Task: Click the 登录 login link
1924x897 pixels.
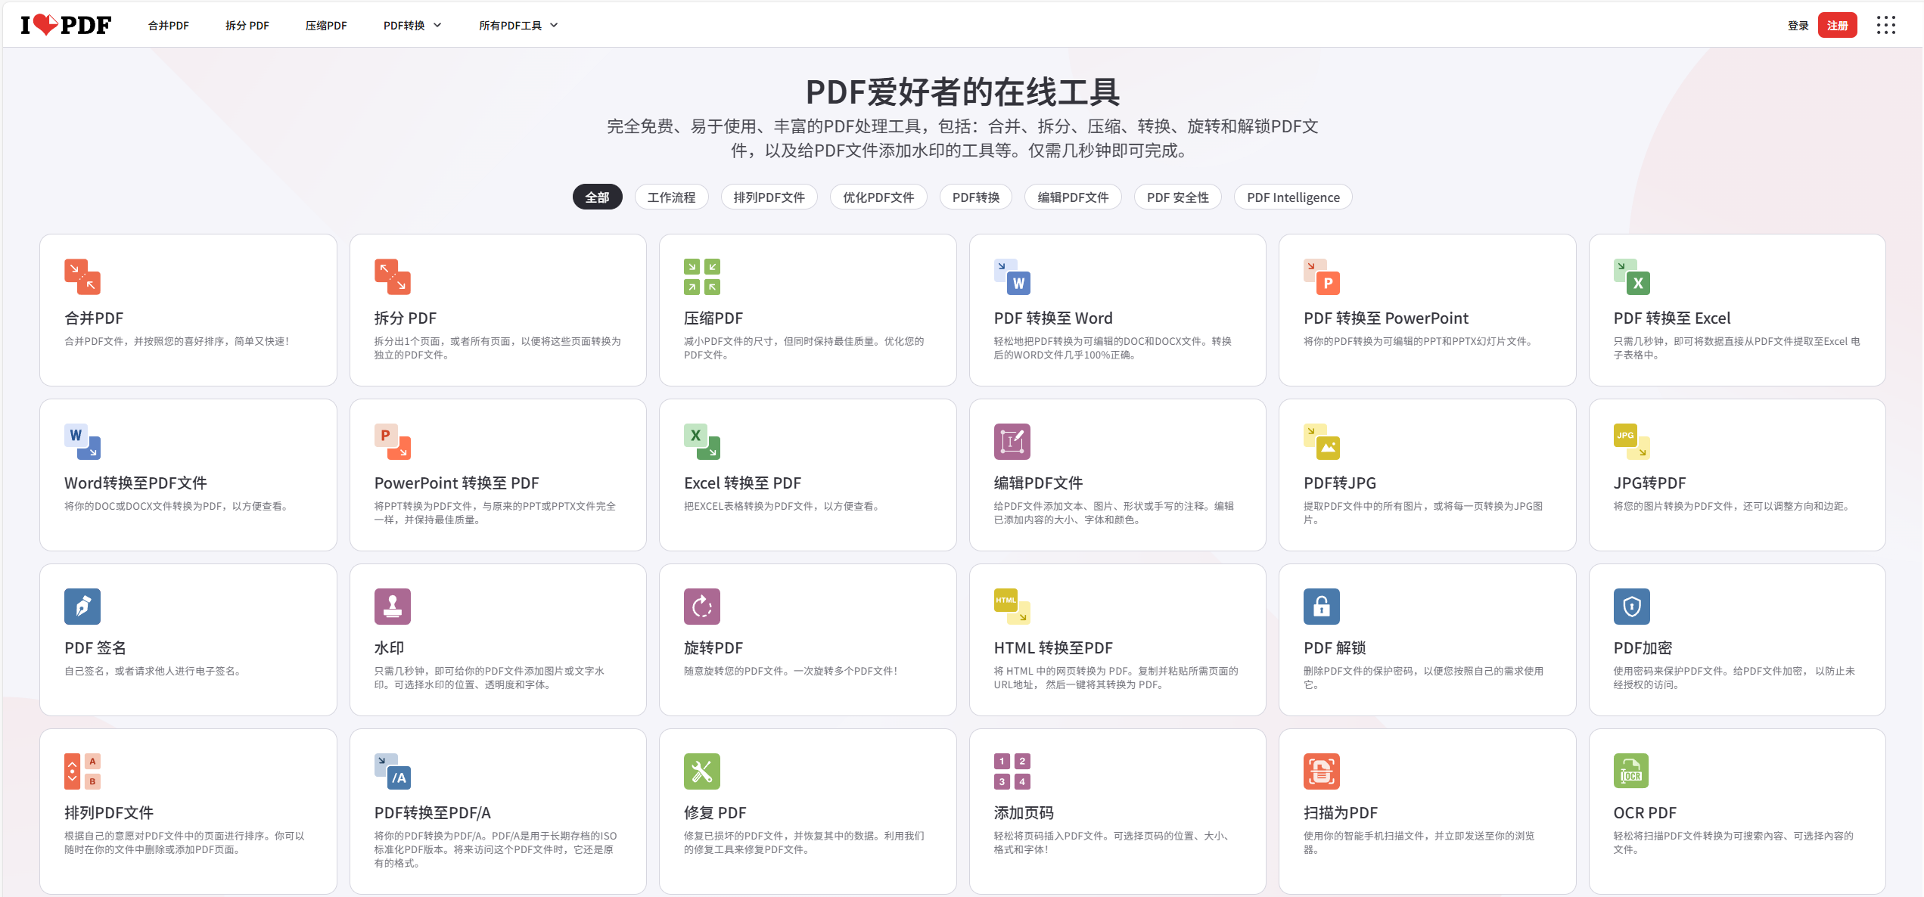Action: pyautogui.click(x=1798, y=26)
